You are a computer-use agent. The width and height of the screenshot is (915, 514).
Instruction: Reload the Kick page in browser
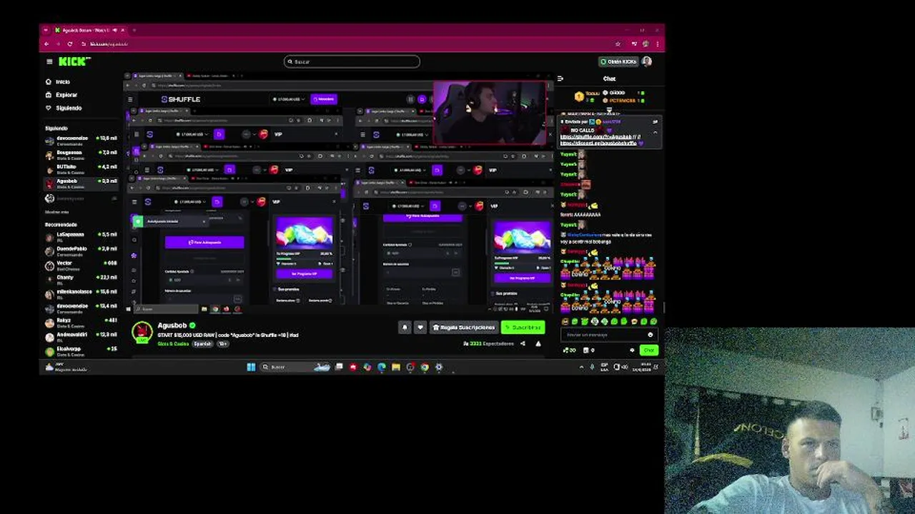coord(70,44)
